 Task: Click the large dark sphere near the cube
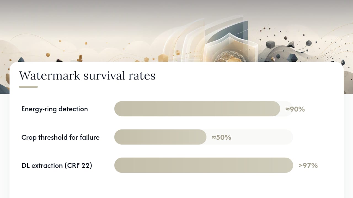(x=309, y=43)
